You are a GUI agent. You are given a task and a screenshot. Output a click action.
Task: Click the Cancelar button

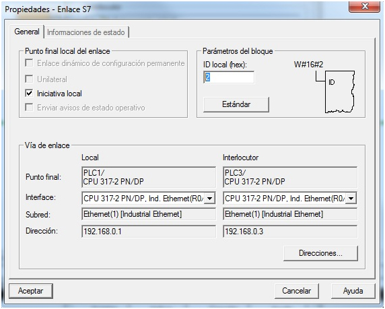(297, 291)
